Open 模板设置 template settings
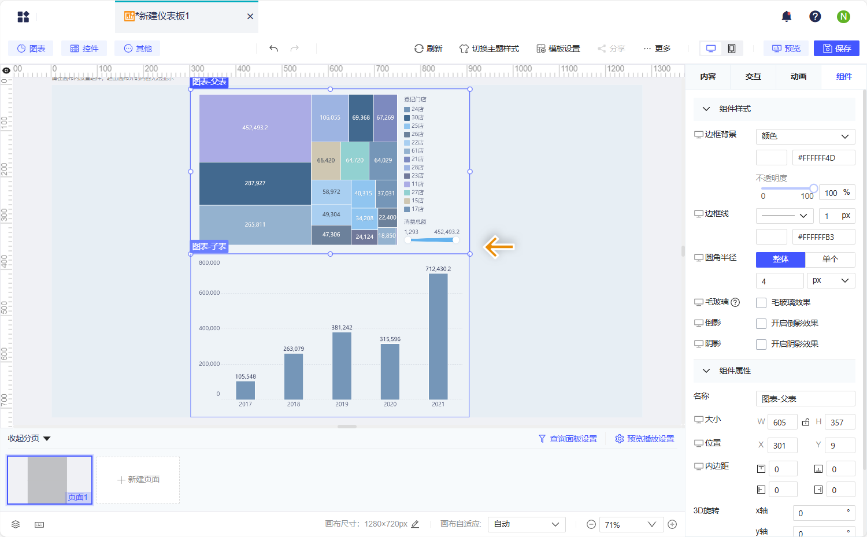Image resolution: width=867 pixels, height=537 pixels. click(558, 49)
